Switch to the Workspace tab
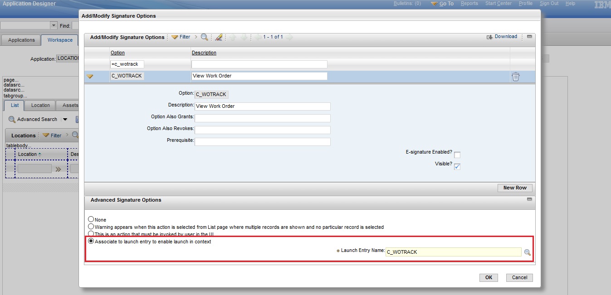The image size is (611, 295). (59, 40)
